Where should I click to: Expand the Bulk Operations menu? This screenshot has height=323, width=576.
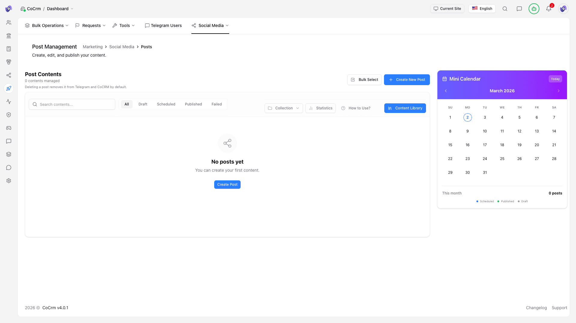[46, 25]
